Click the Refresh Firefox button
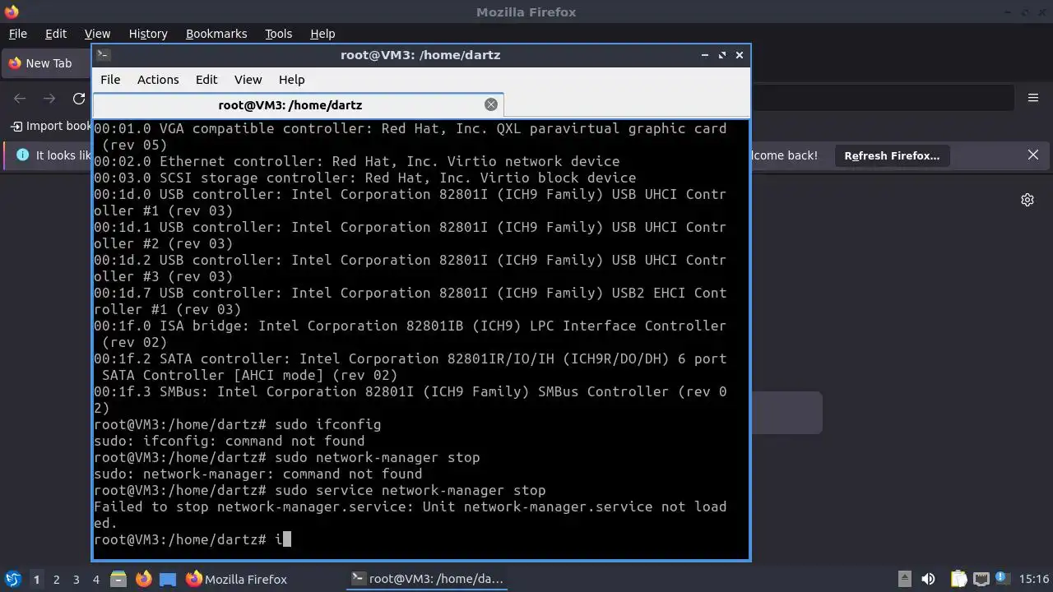Image resolution: width=1053 pixels, height=592 pixels. click(x=892, y=155)
